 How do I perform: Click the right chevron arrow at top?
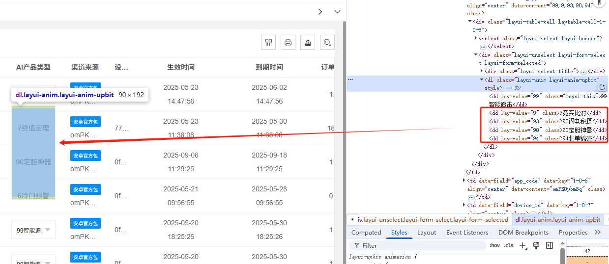(320, 11)
